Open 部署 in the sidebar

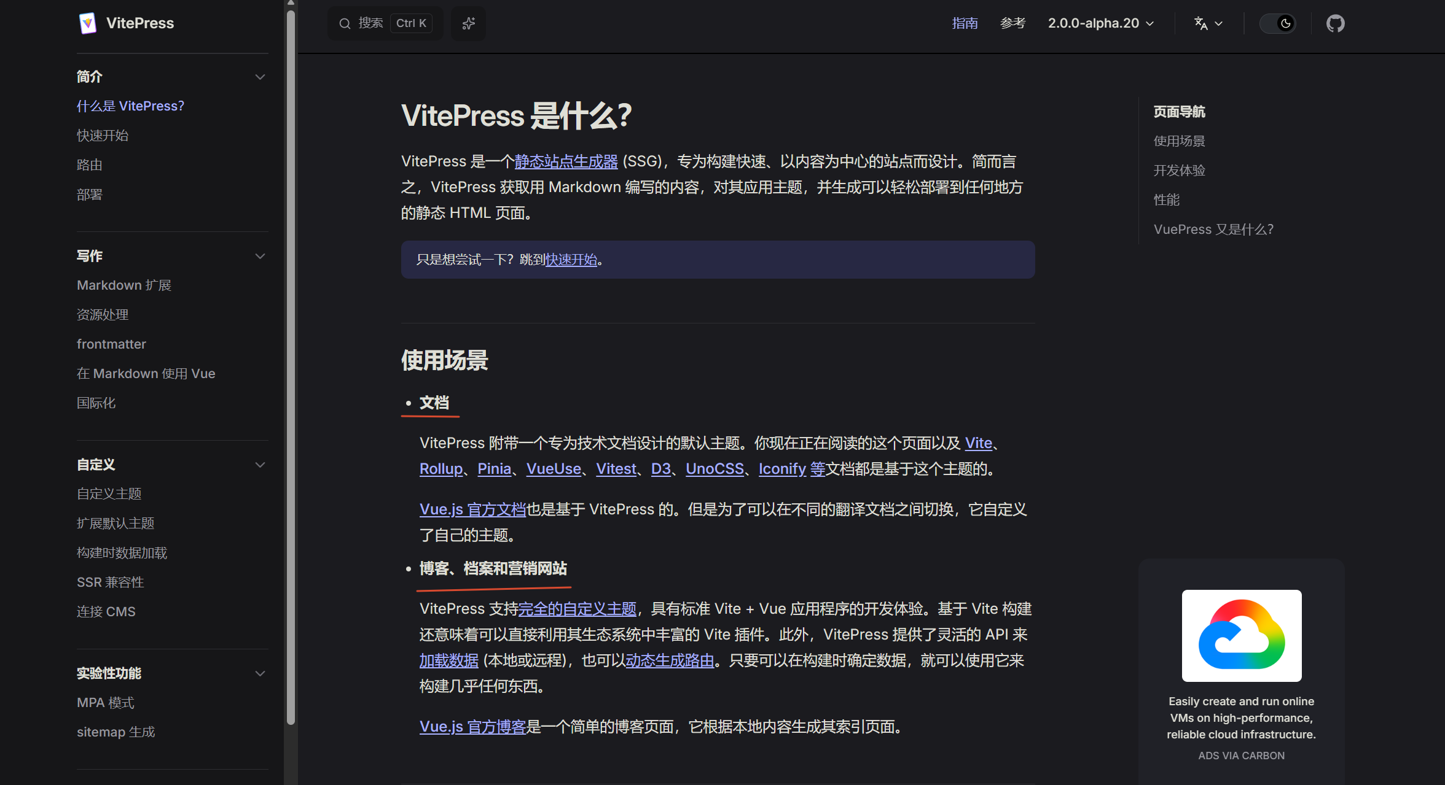click(x=90, y=195)
